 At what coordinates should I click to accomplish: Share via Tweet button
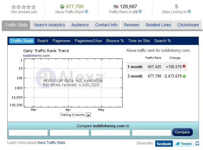coord(184,144)
